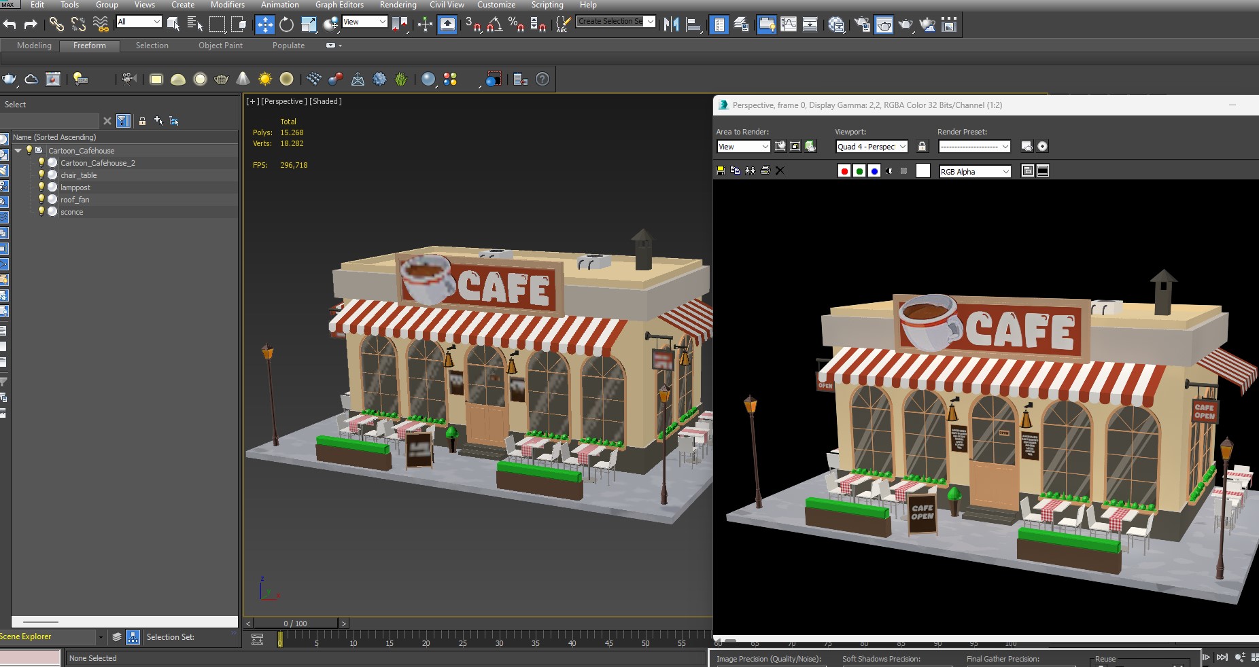Viewport: 1259px width, 667px height.
Task: Open the Rendering menu
Action: point(398,5)
